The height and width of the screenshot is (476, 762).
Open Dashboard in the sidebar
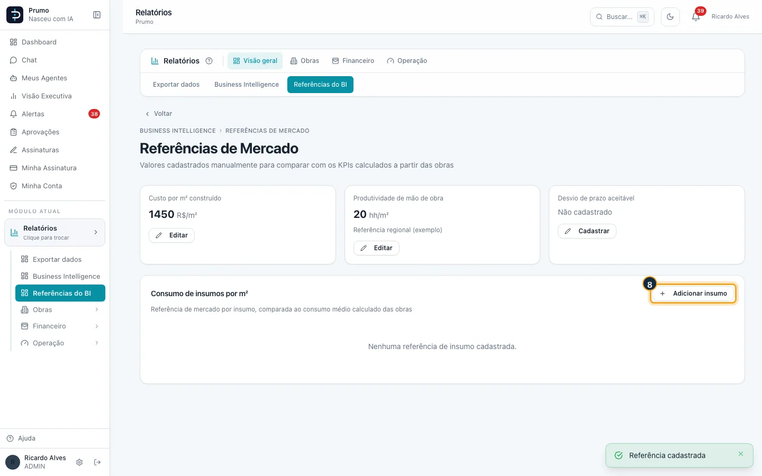point(55,42)
